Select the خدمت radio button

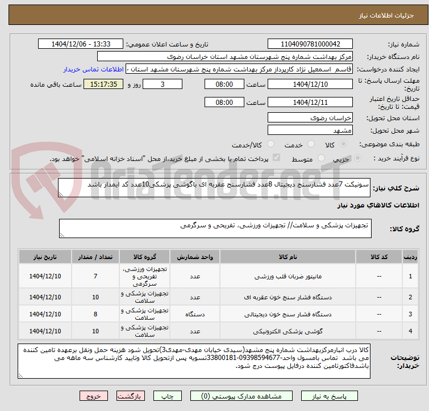click(x=311, y=144)
